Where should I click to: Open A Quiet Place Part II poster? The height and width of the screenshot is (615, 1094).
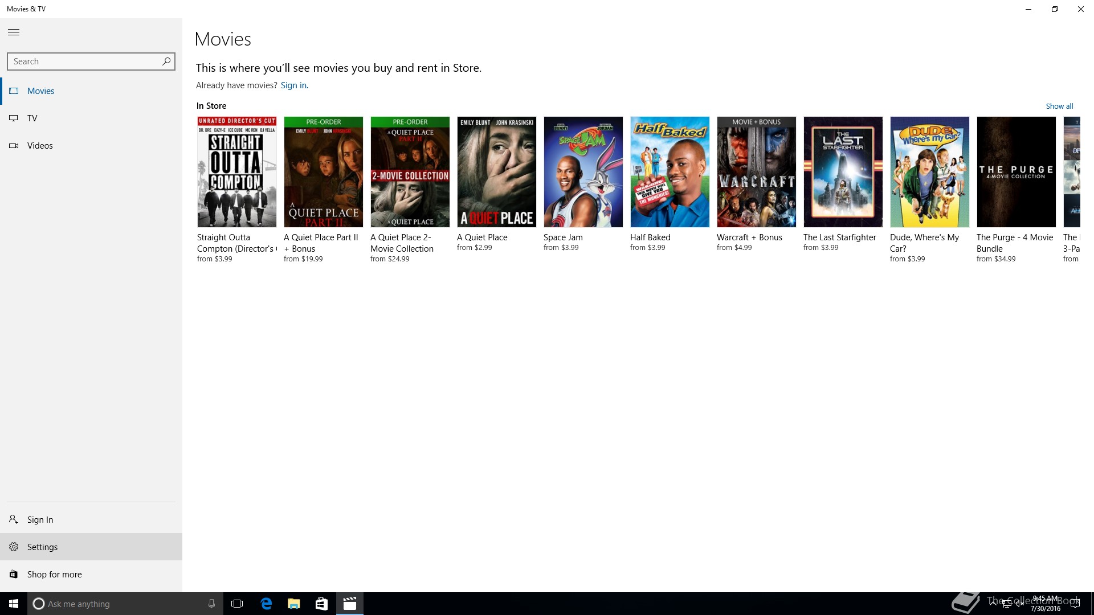(x=324, y=172)
